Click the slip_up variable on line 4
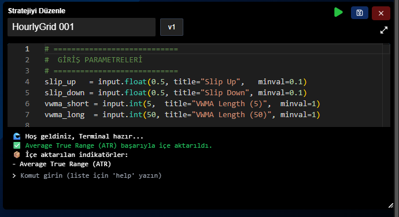Screen dimensions: 399x217 [60, 82]
